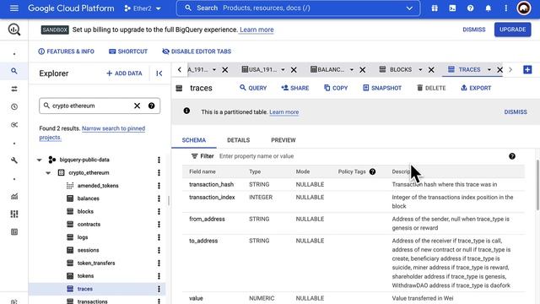The image size is (540, 304).
Task: Open the token_transfers table
Action: tap(96, 263)
